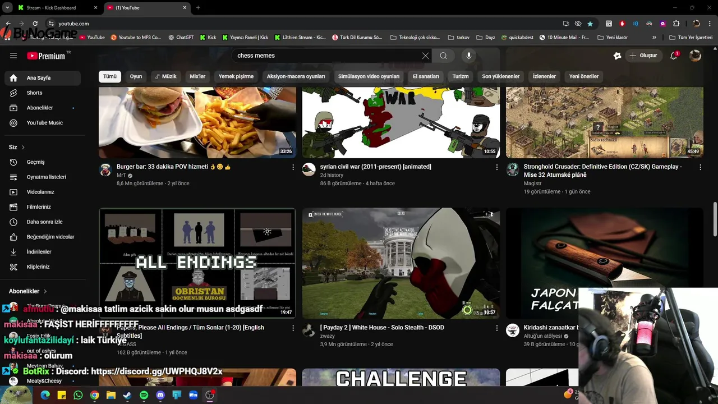Open more options for syrian civil war video
The image size is (718, 404).
tap(496, 167)
